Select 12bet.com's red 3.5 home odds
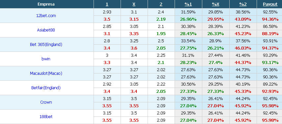Screen dimensions: 282x124 pyautogui.click(x=107, y=19)
